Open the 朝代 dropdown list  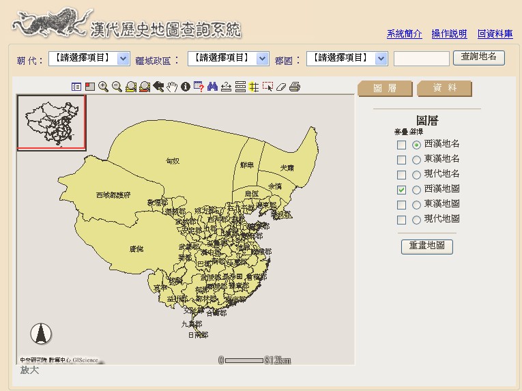89,59
